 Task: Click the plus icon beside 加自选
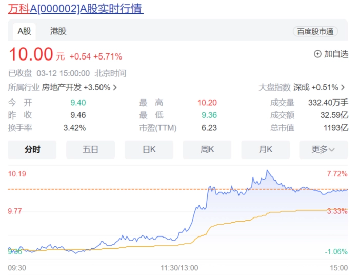(317, 54)
